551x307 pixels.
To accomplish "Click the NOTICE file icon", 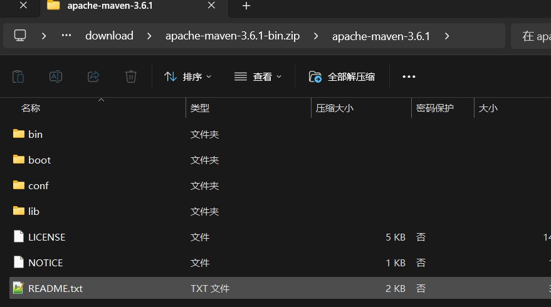I will pos(19,262).
